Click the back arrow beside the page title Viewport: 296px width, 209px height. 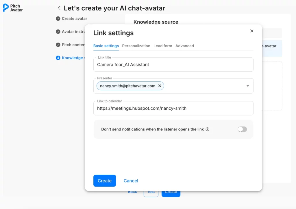tap(59, 8)
